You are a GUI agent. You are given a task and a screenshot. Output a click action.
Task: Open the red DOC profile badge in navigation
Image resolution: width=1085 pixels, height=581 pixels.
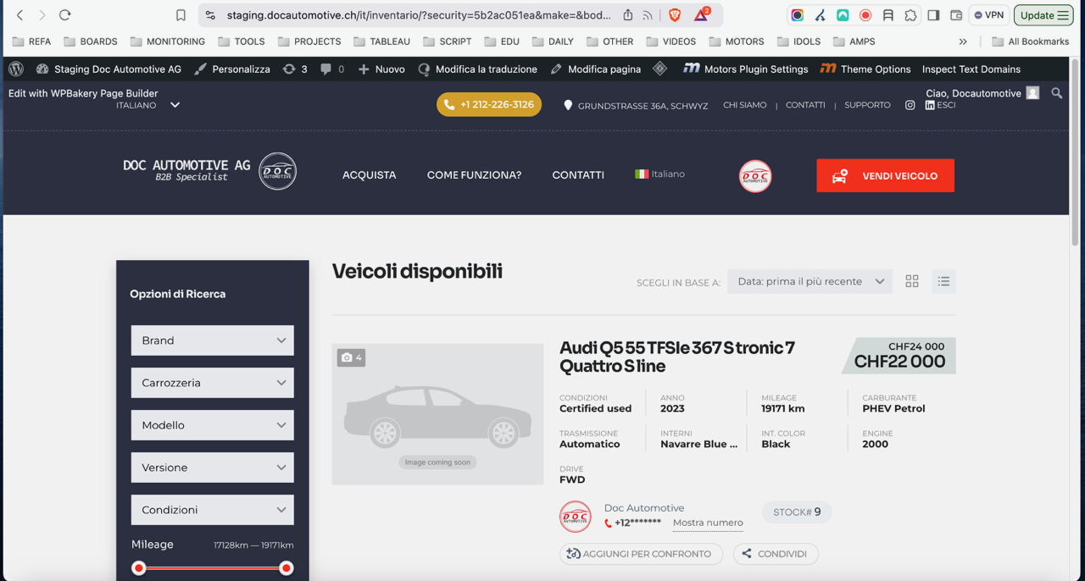click(x=755, y=176)
